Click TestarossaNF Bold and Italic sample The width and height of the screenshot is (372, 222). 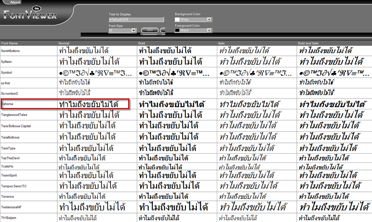(x=334, y=207)
